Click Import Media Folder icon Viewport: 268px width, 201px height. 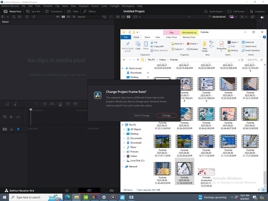pyautogui.click(x=20, y=17)
